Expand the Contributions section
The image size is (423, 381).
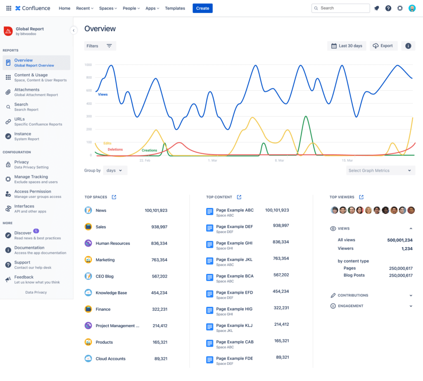pos(411,295)
